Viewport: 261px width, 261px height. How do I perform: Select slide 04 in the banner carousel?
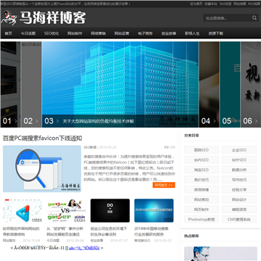click(209, 121)
